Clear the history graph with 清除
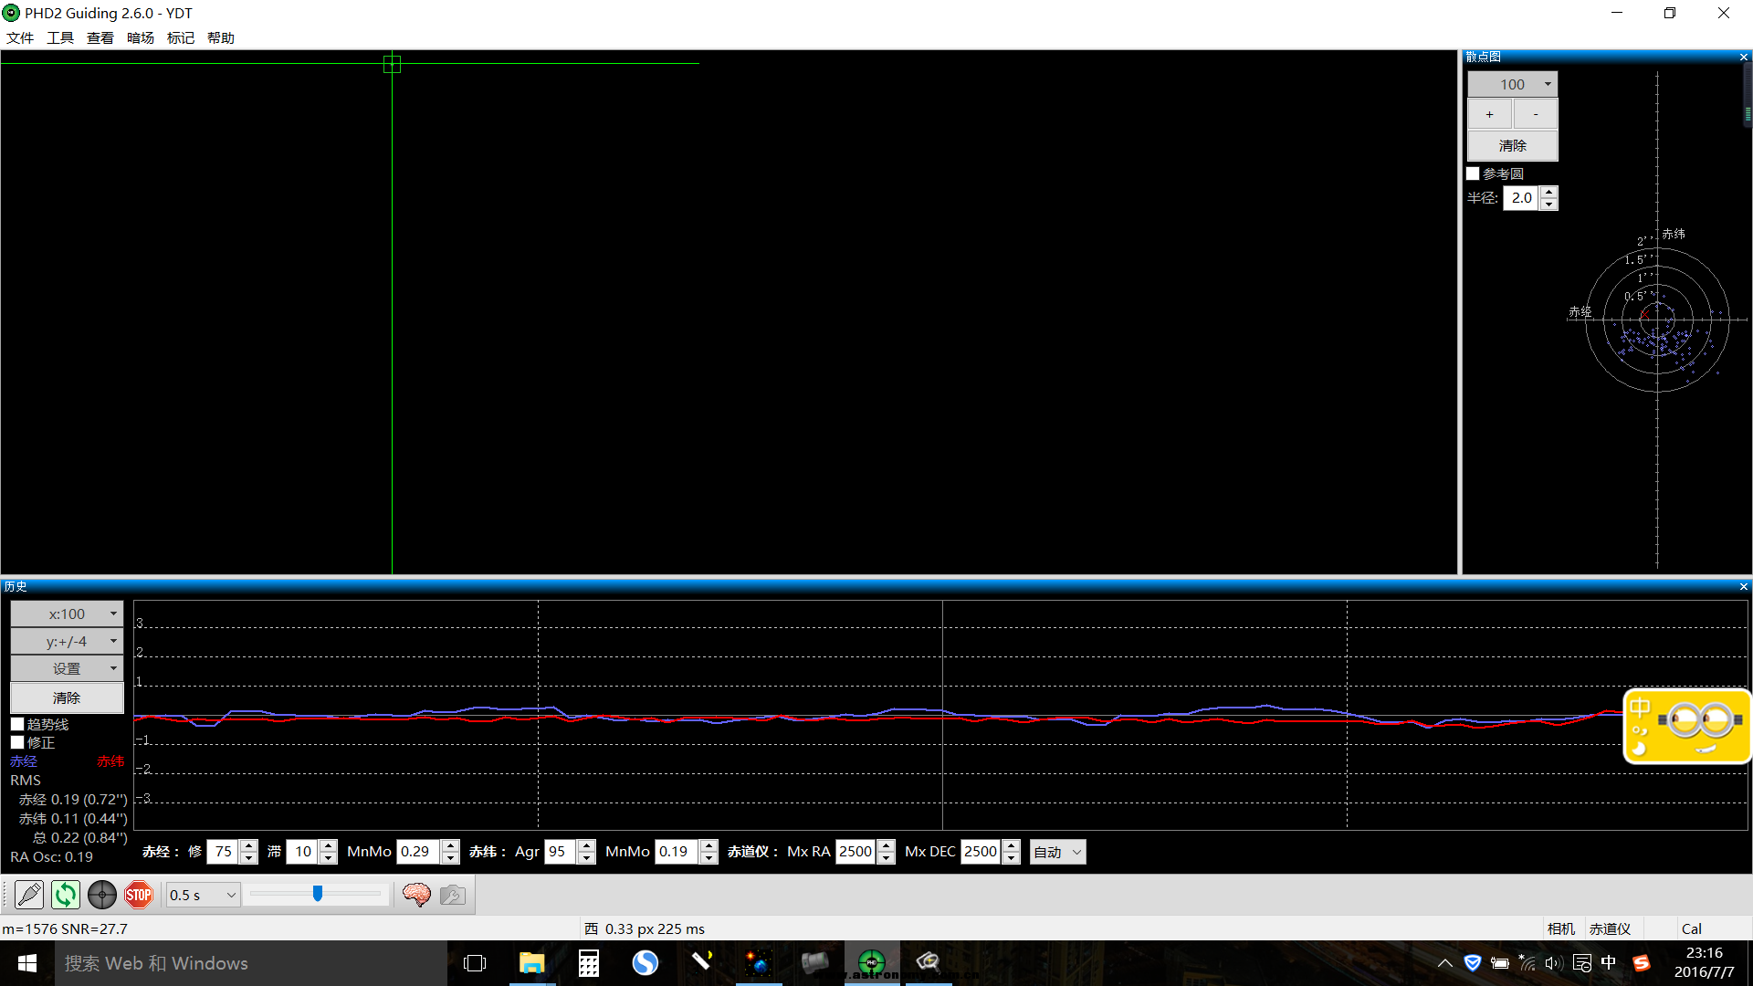This screenshot has width=1753, height=986. point(67,698)
